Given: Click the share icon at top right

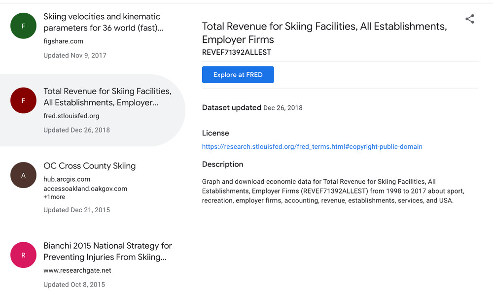Looking at the screenshot, I should (x=470, y=19).
